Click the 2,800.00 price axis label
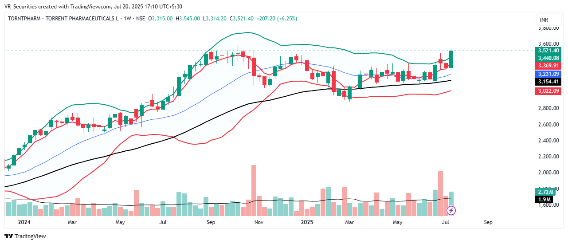The image size is (568, 244). (x=549, y=108)
